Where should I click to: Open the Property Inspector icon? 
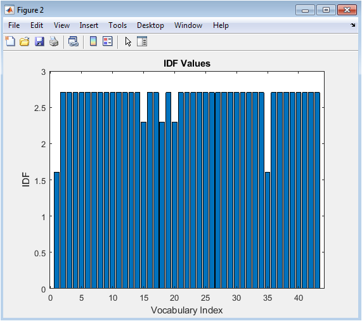point(142,42)
